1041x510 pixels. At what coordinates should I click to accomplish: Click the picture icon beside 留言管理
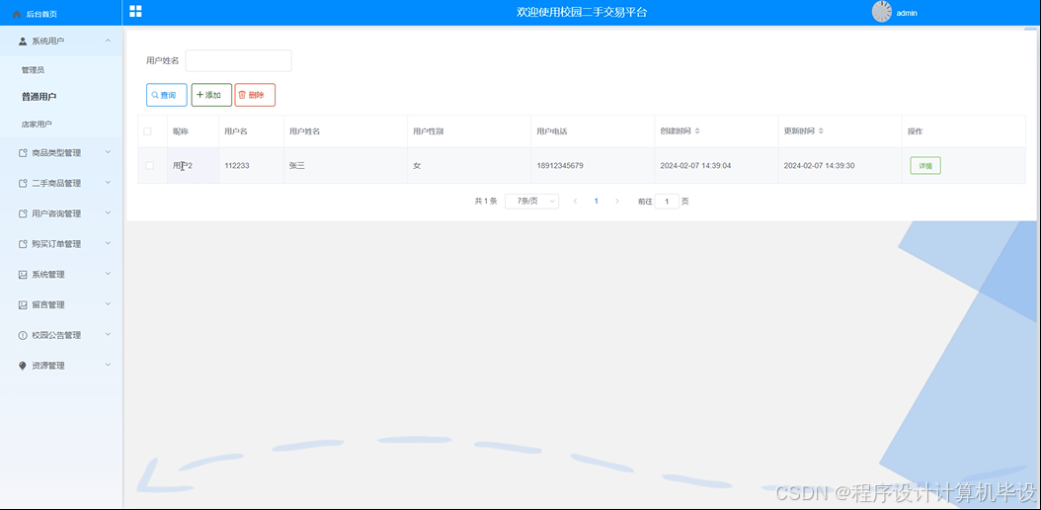point(24,304)
